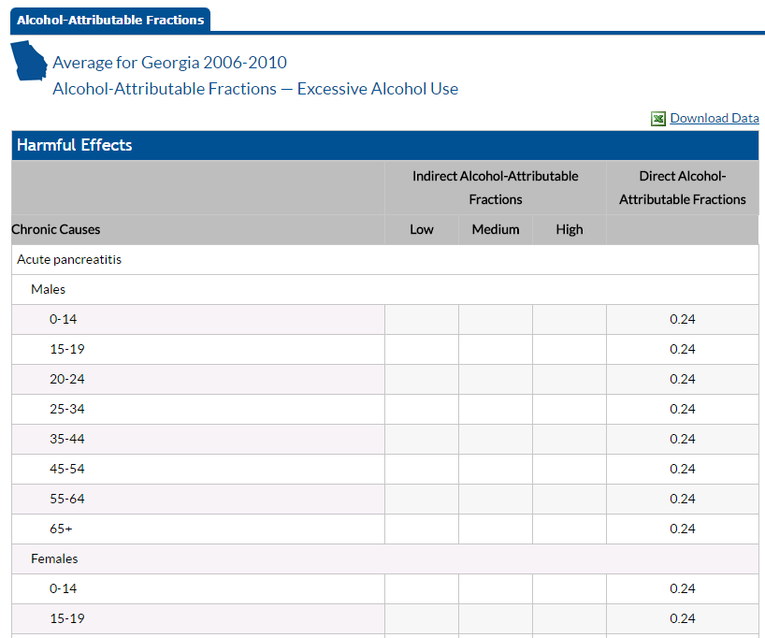Click 0.24 value in 65+ row
The width and height of the screenshot is (765, 638).
683,529
